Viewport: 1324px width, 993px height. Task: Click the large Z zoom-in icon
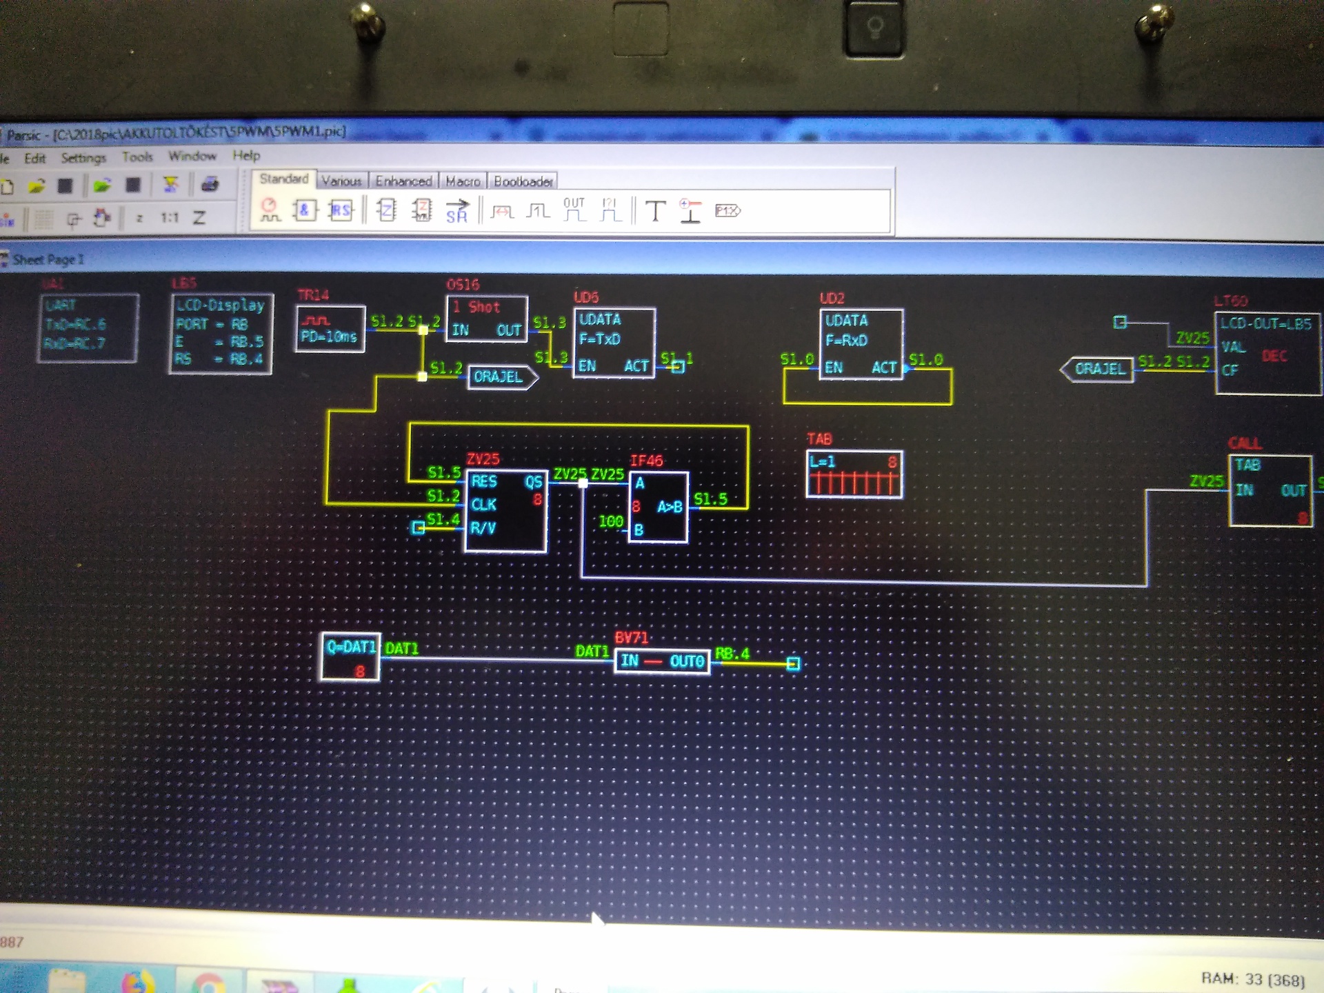click(199, 219)
